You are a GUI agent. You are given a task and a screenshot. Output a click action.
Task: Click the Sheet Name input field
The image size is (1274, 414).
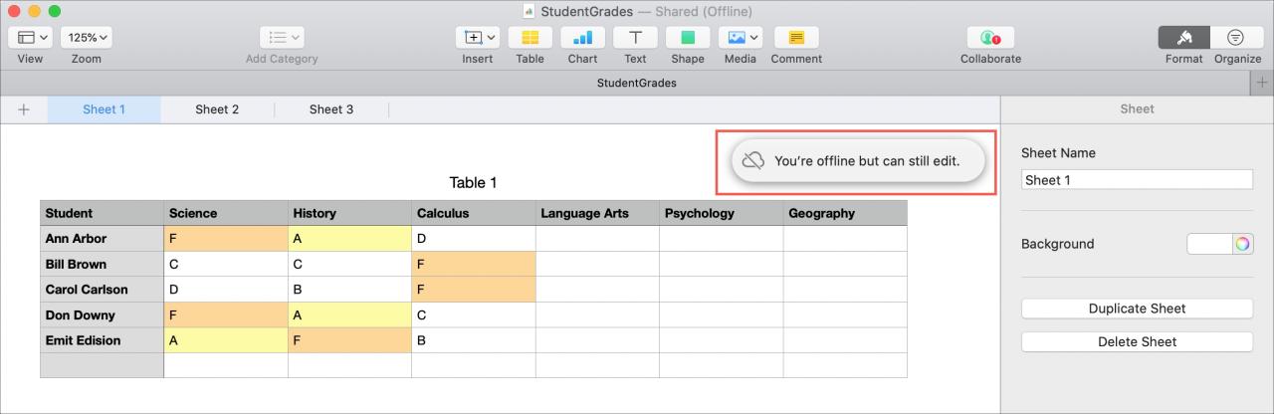click(1137, 180)
